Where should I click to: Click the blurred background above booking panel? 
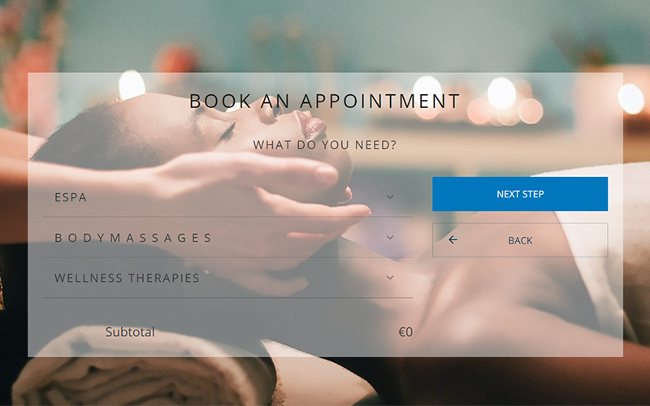pyautogui.click(x=325, y=35)
